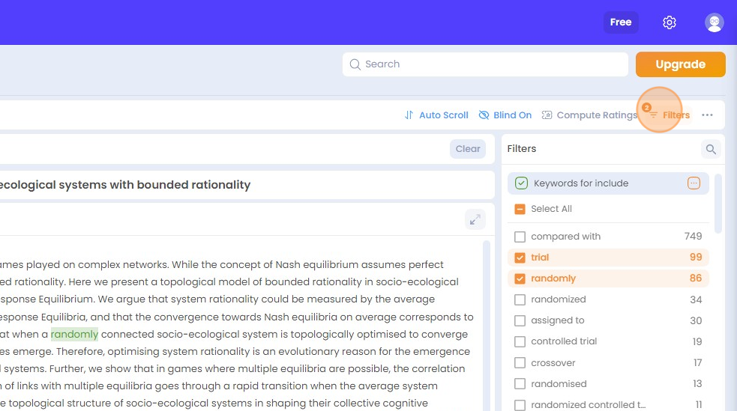Screen dimensions: 737x411
Task: Toggle Auto Scroll
Action: [436, 115]
